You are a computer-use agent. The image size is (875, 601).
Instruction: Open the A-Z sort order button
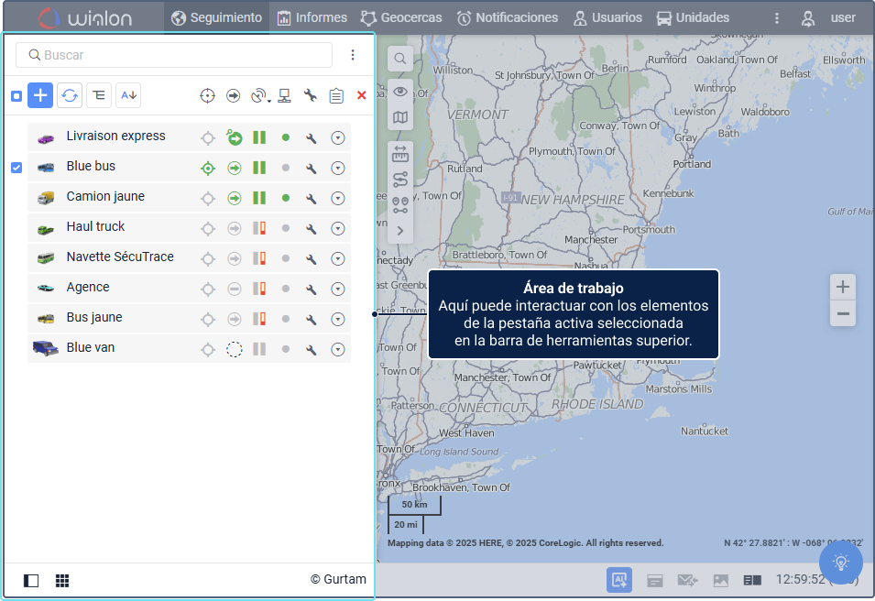point(128,95)
